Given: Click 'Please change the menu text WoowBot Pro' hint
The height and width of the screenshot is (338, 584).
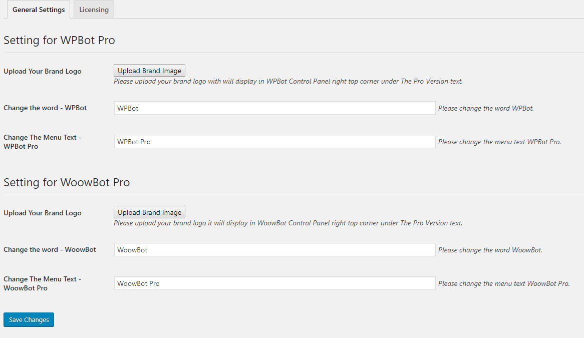Looking at the screenshot, I should 504,283.
